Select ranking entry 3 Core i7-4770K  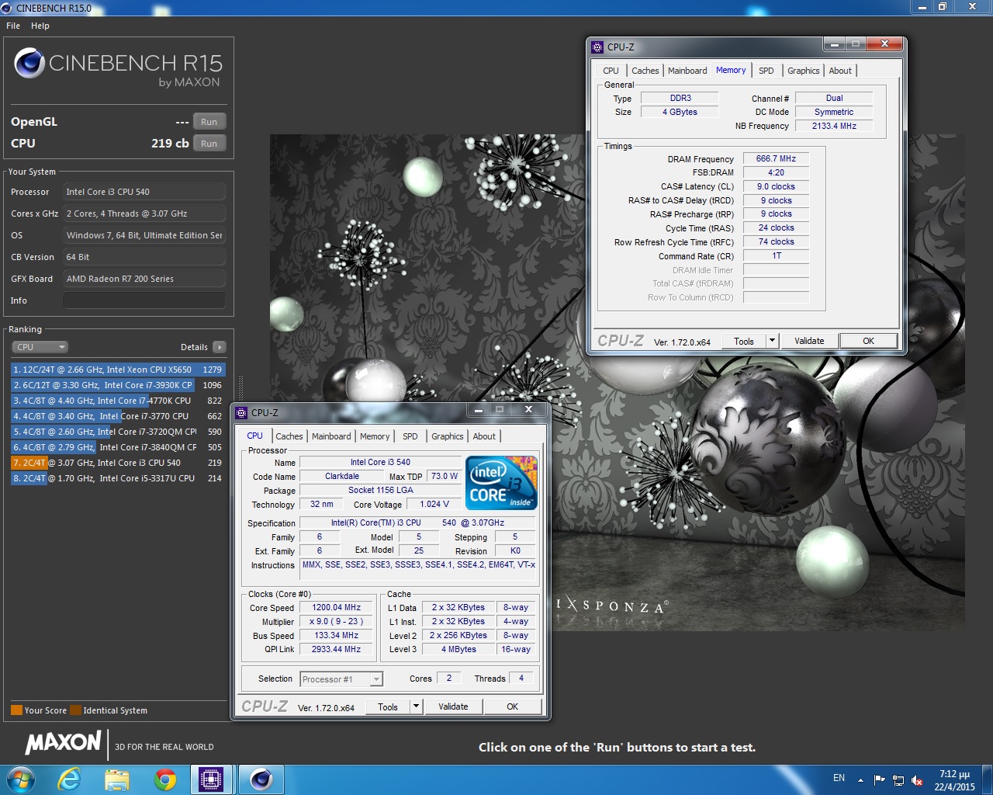pyautogui.click(x=117, y=401)
